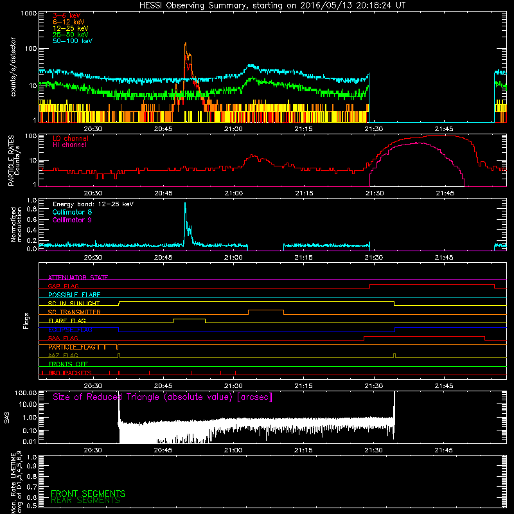Click the FRONT SEGMENTS legend label
The width and height of the screenshot is (514, 514).
click(x=88, y=493)
